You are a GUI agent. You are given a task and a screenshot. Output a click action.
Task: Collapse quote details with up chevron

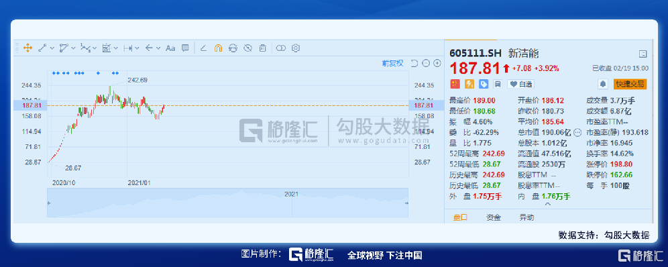[548, 204]
